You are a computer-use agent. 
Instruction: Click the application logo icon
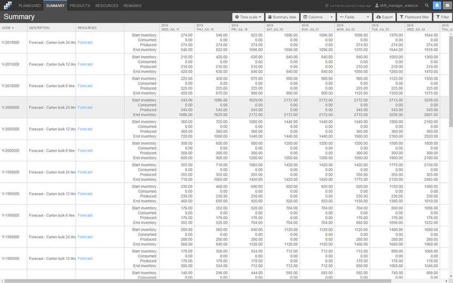tap(8, 5)
